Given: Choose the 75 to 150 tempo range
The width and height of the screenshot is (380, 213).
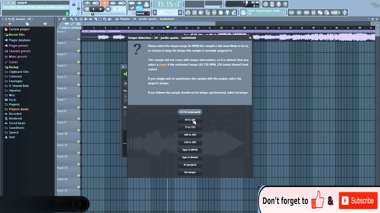Looking at the screenshot, I should point(190,127).
